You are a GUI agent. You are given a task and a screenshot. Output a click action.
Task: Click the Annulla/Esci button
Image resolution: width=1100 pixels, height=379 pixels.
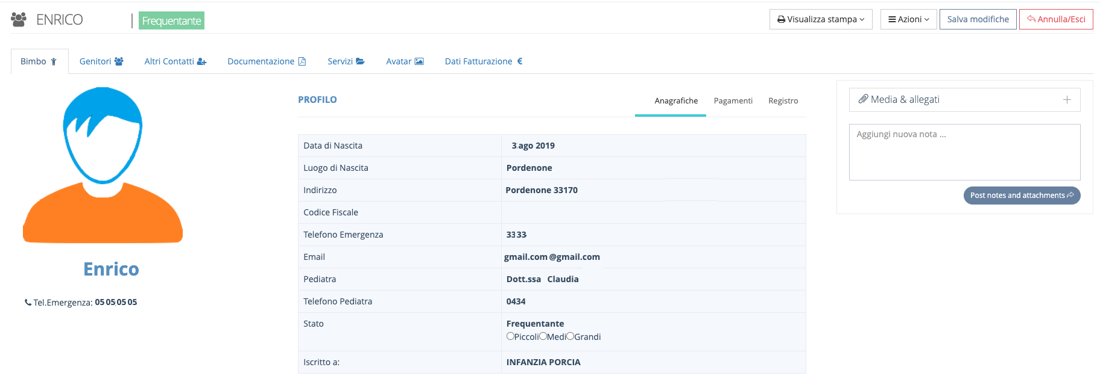coord(1056,19)
